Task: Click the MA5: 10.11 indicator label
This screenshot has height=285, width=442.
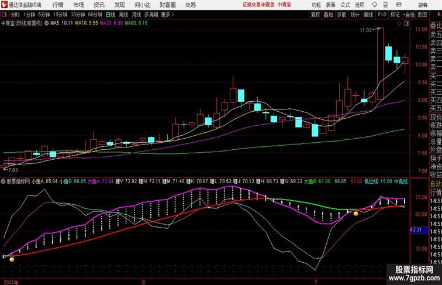Action: click(61, 23)
